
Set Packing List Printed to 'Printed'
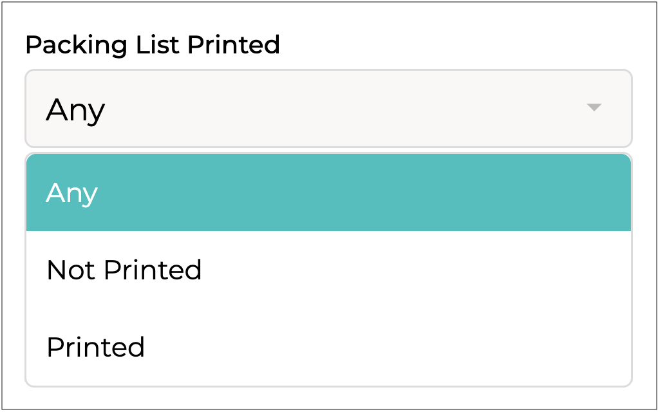pyautogui.click(x=96, y=347)
